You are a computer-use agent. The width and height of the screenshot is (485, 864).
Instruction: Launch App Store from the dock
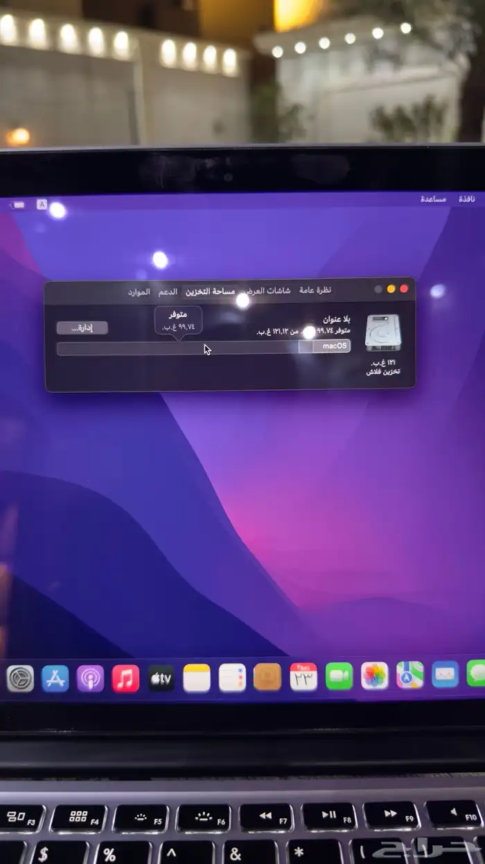click(55, 678)
